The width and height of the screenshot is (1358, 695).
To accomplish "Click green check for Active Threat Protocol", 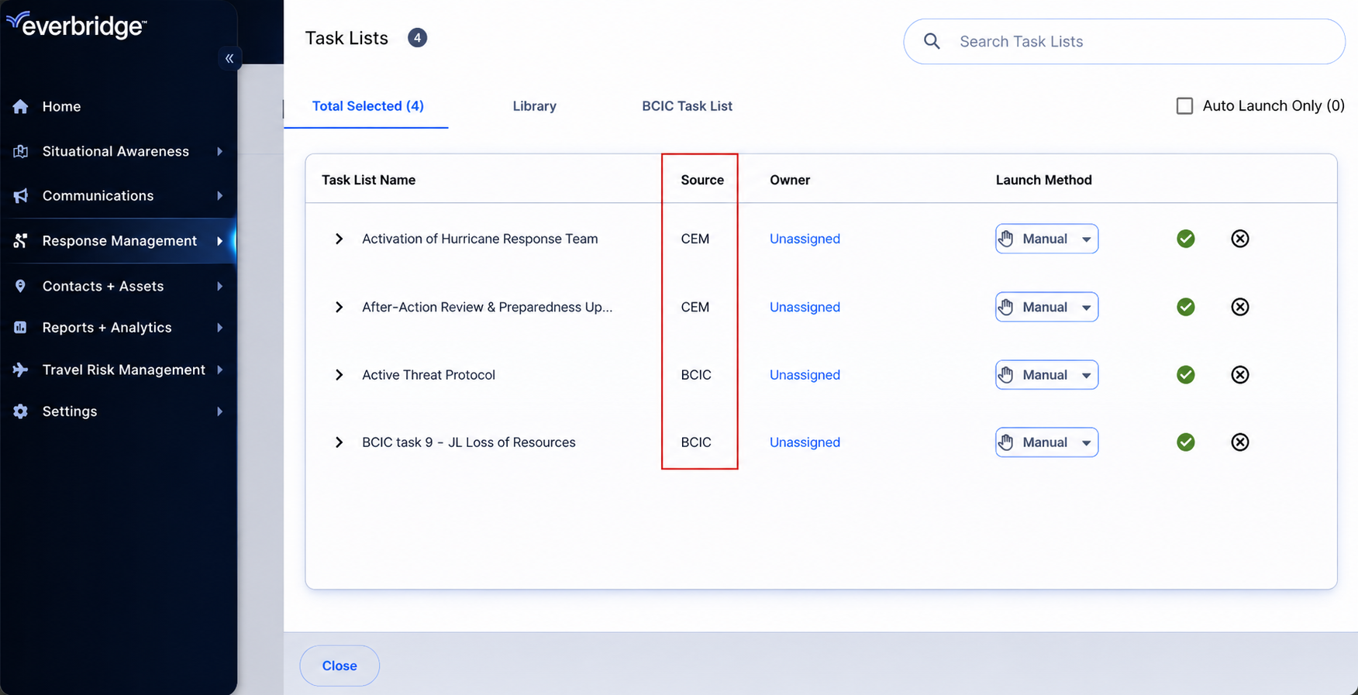I will coord(1185,375).
